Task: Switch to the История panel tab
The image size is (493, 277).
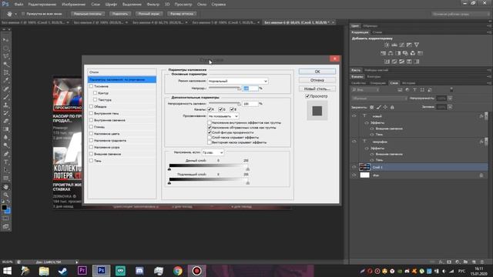Action: [408, 83]
